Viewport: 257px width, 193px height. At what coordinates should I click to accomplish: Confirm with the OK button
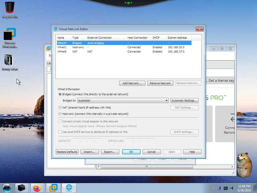[x=131, y=152]
